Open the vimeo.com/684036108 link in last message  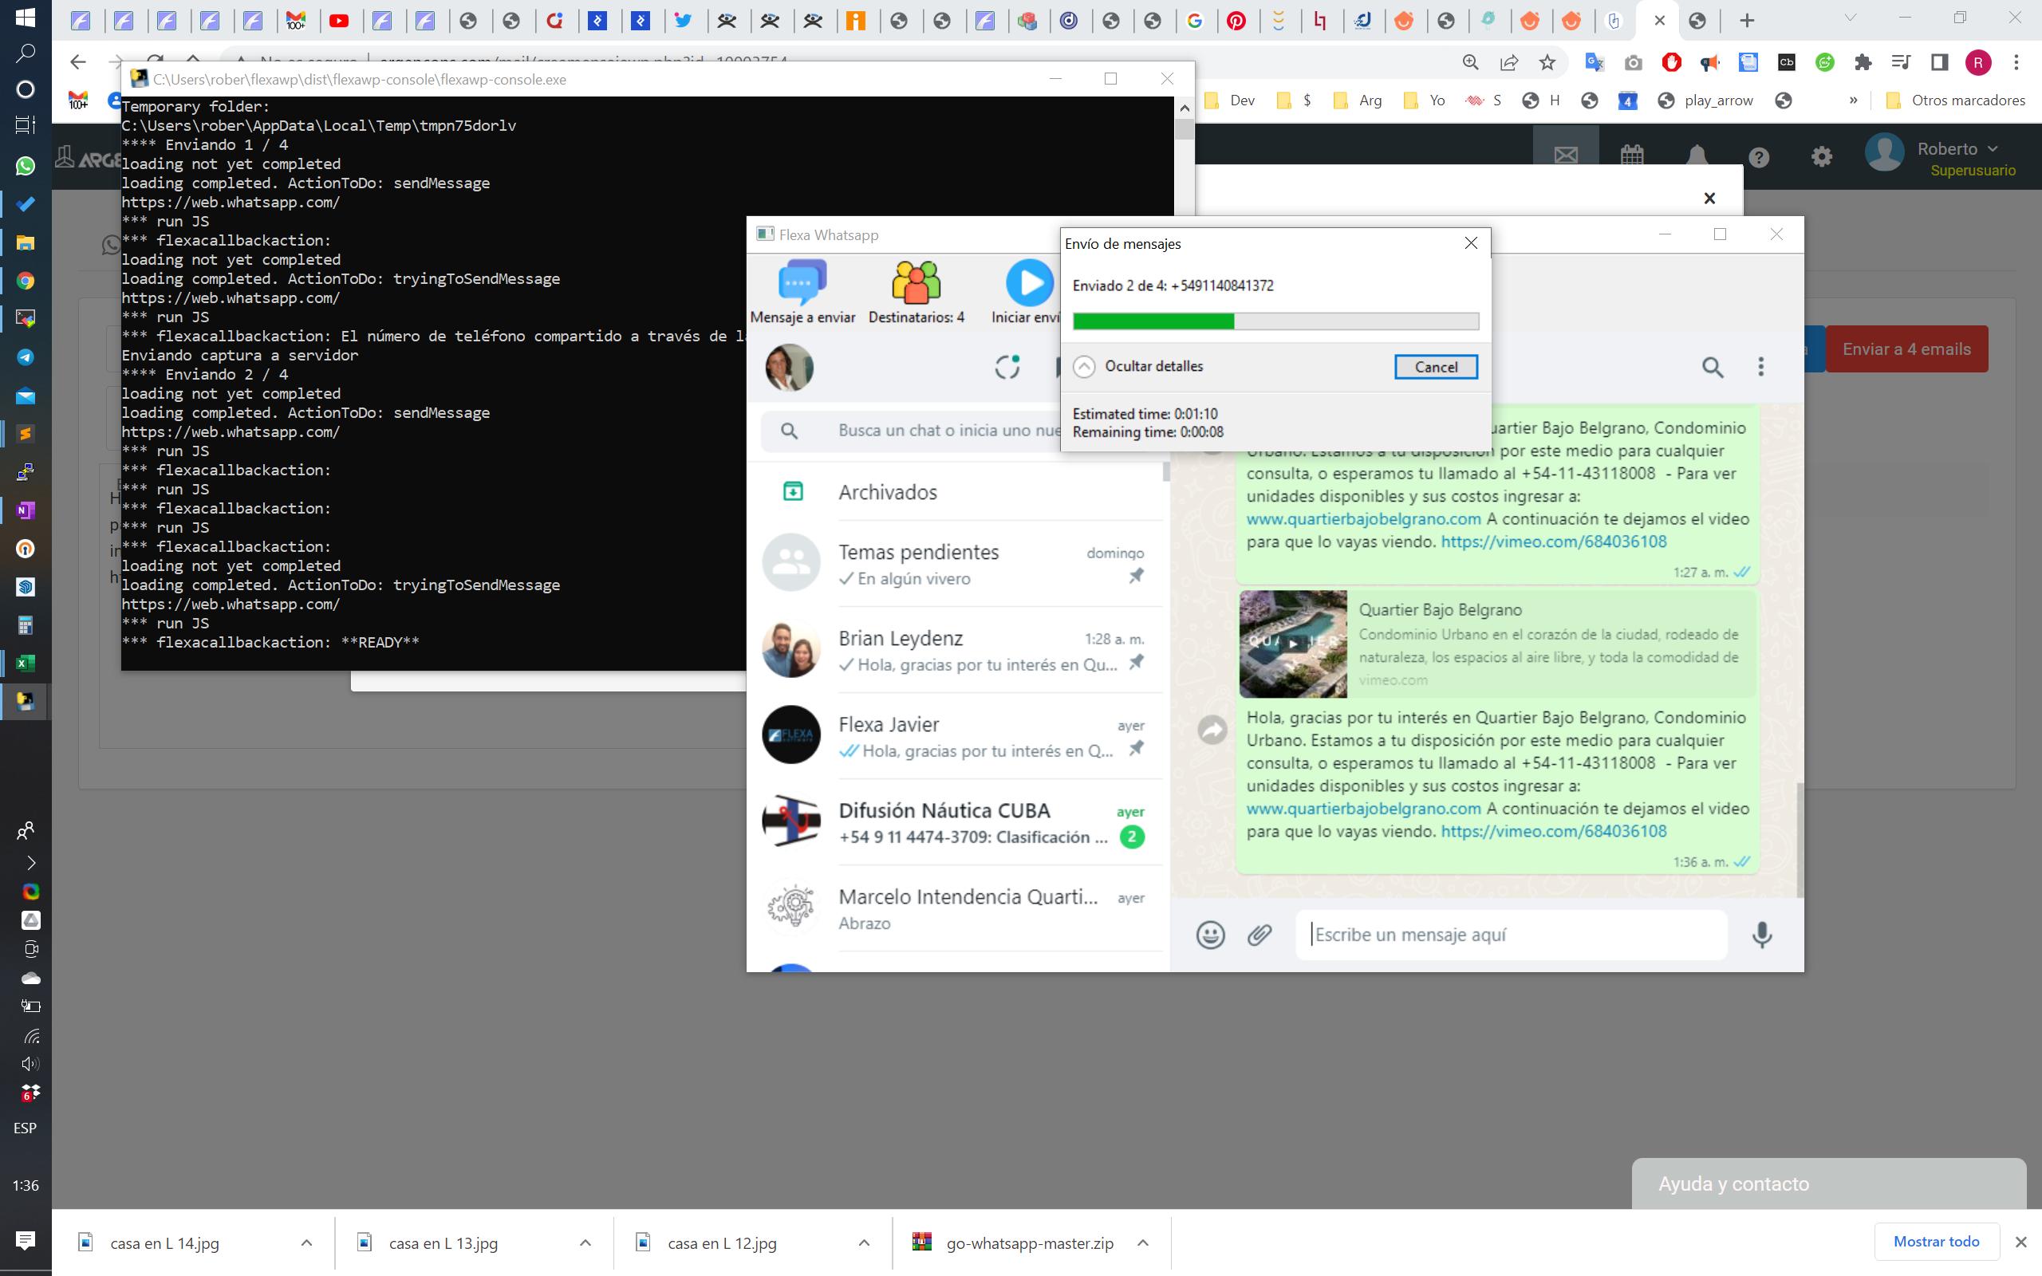pos(1554,831)
